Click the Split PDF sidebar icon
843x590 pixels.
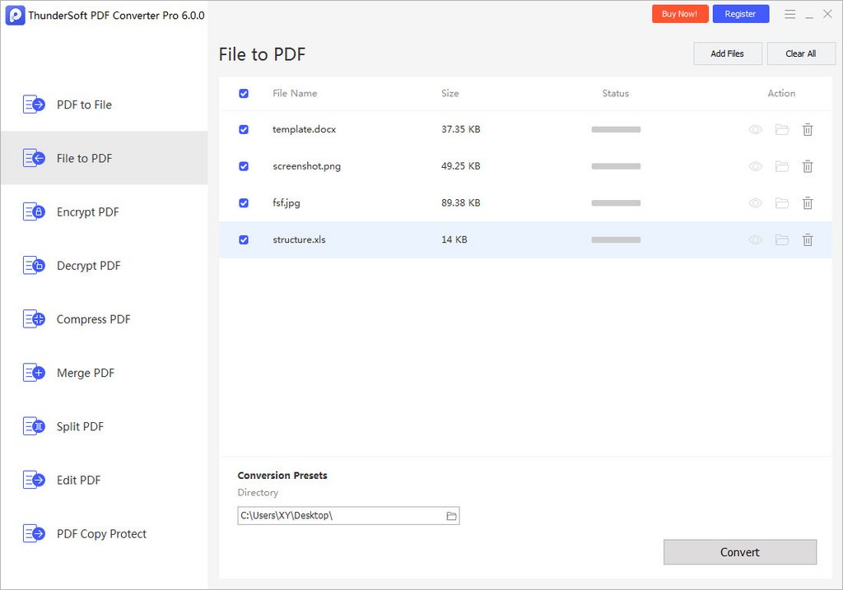point(34,426)
